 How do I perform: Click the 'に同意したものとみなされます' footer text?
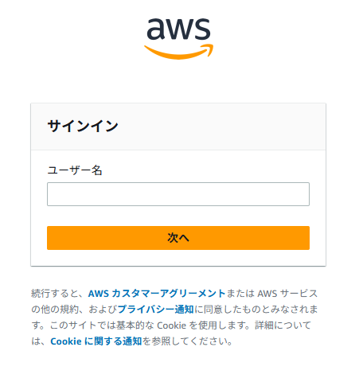tap(256, 310)
